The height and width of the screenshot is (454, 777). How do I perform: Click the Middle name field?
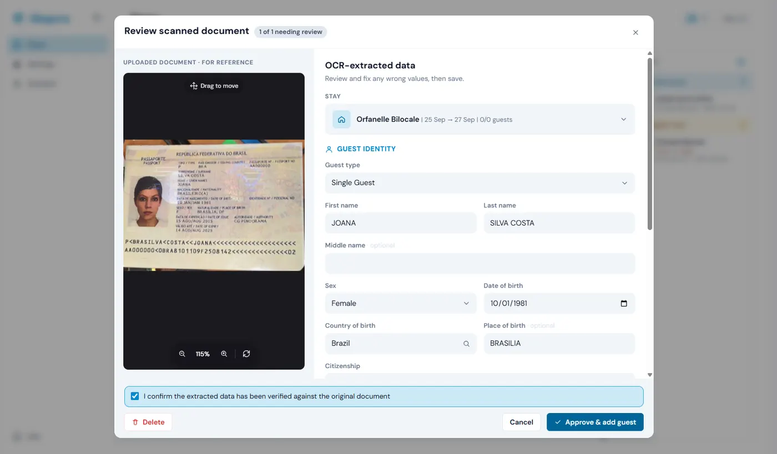480,263
